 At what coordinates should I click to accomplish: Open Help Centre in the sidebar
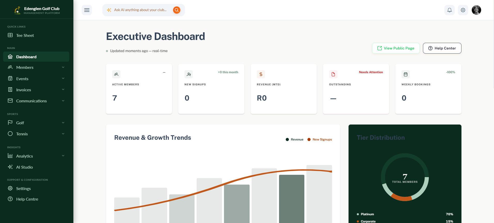coord(36,199)
